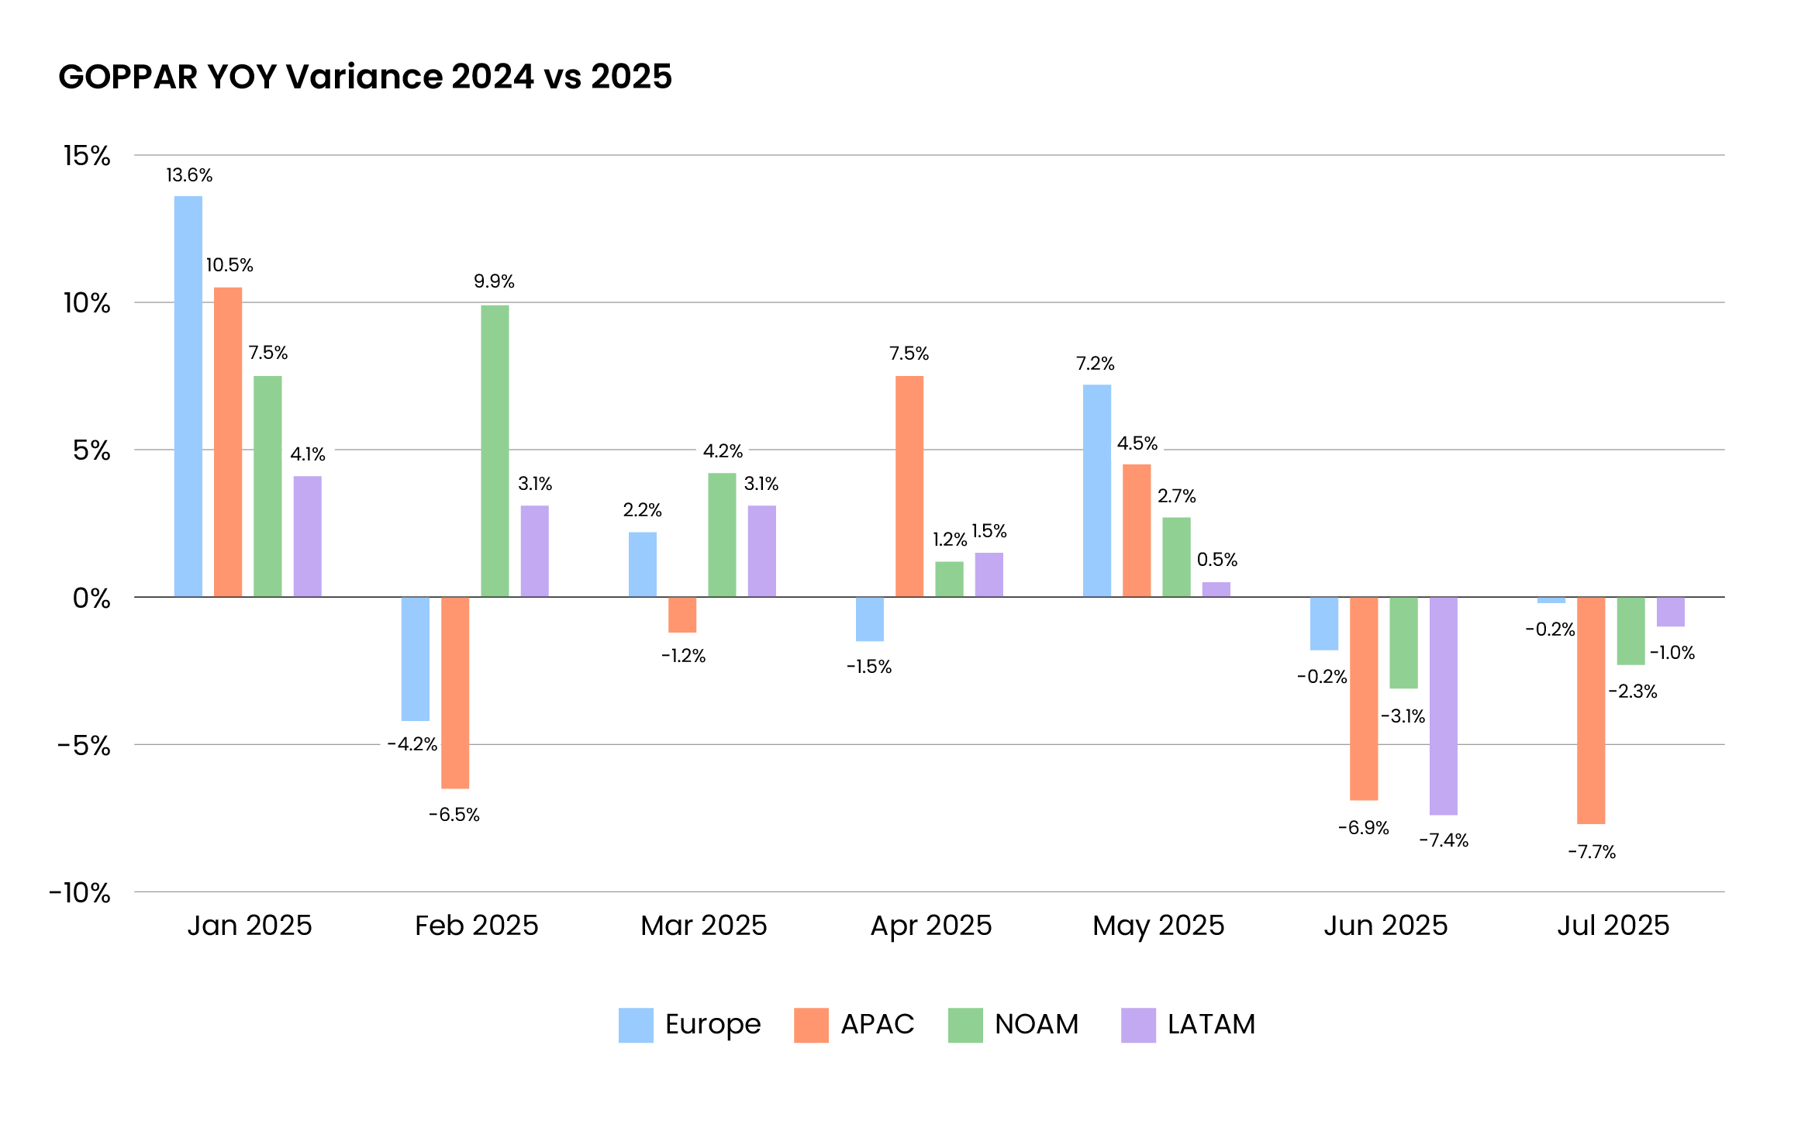This screenshot has width=1815, height=1128.
Task: Select the Jan 2025 Europe bar
Action: point(188,396)
